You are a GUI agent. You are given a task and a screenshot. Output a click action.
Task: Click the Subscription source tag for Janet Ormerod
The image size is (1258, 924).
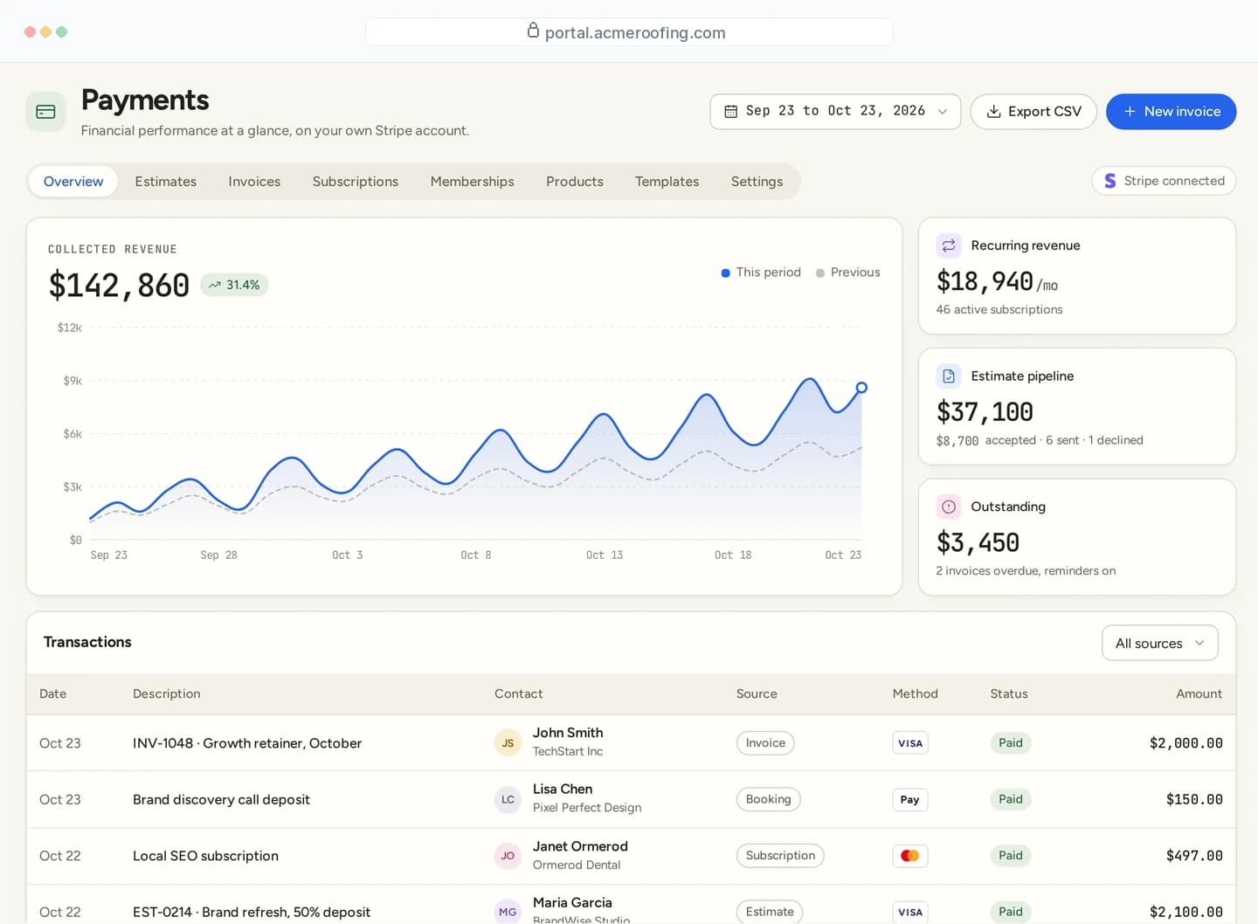coord(780,856)
